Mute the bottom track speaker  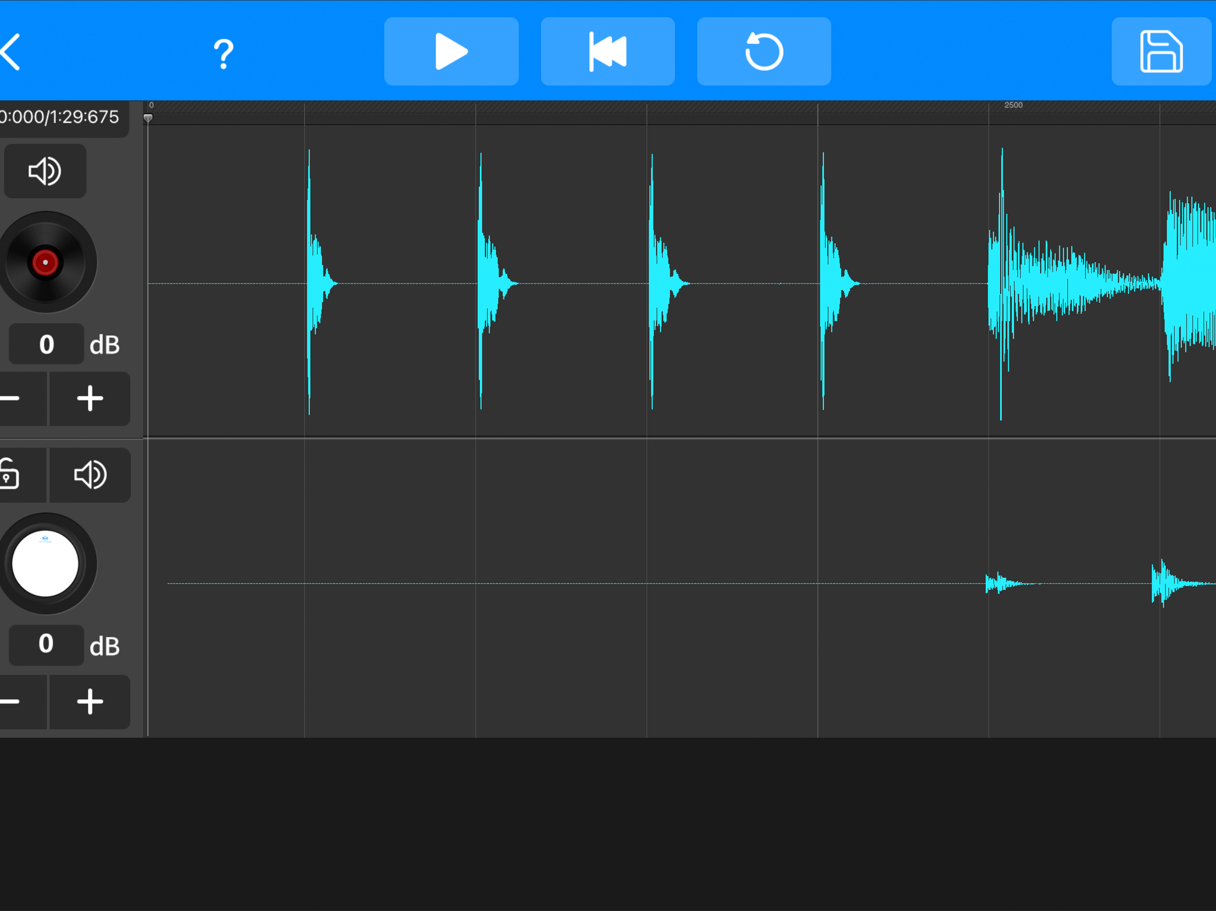(x=90, y=475)
